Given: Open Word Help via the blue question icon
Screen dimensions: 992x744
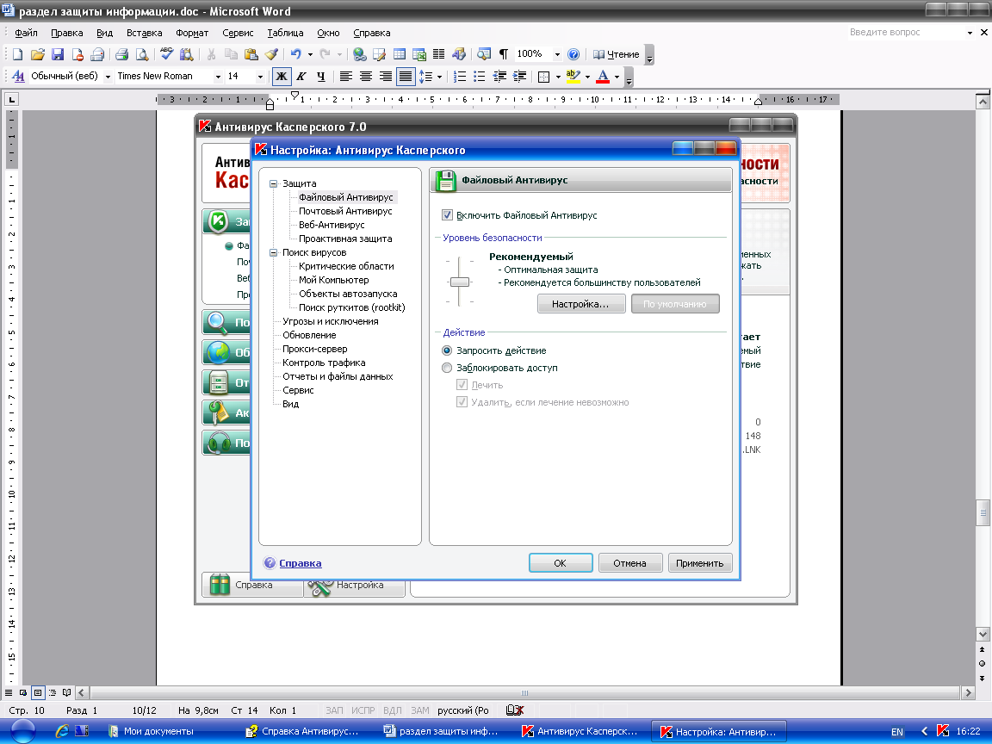Looking at the screenshot, I should pos(573,54).
